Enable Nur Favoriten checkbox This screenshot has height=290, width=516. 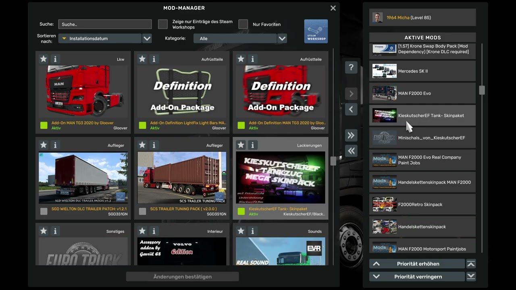243,24
